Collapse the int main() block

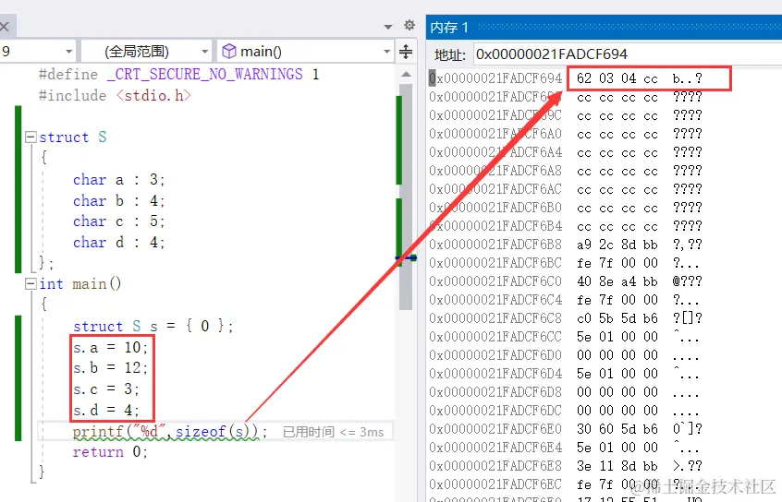31,284
